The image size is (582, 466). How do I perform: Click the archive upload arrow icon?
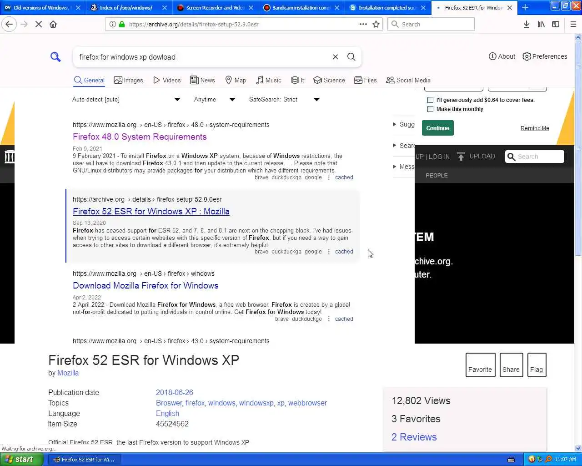[461, 157]
